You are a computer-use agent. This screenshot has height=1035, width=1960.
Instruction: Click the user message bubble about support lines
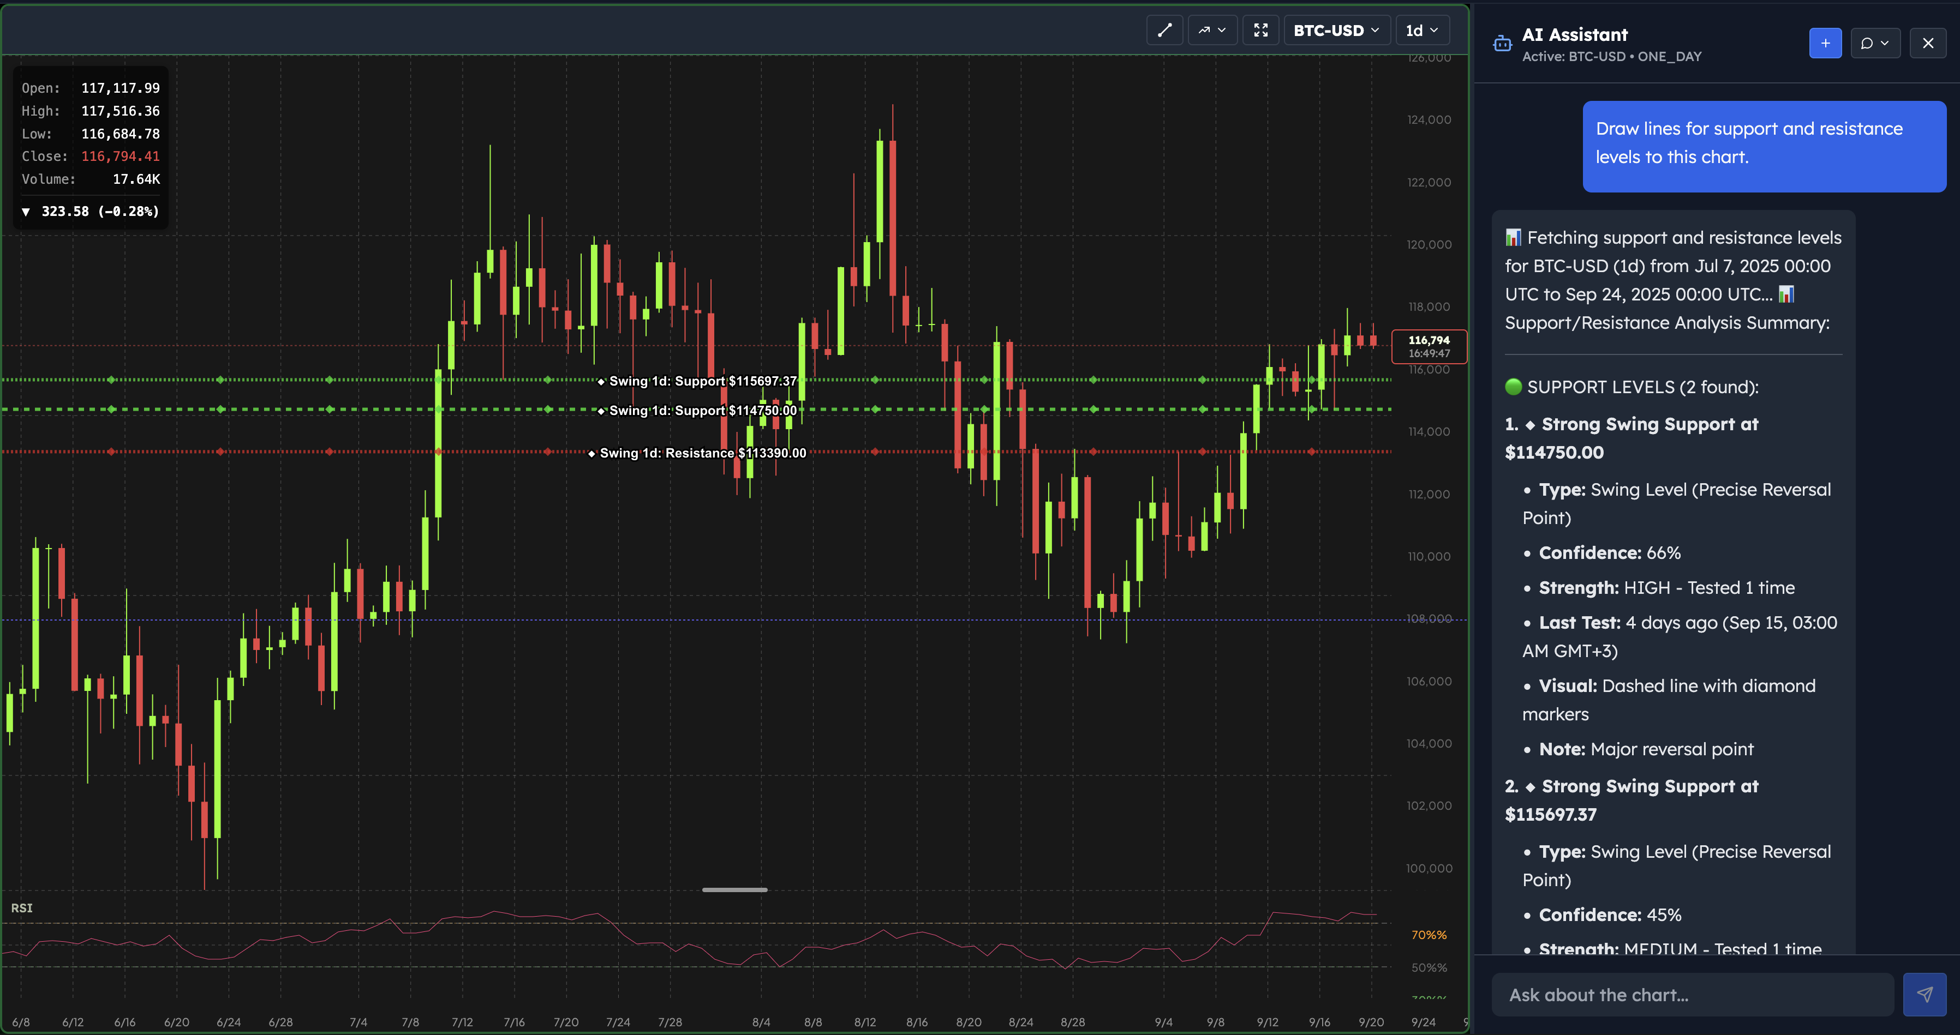pyautogui.click(x=1764, y=144)
